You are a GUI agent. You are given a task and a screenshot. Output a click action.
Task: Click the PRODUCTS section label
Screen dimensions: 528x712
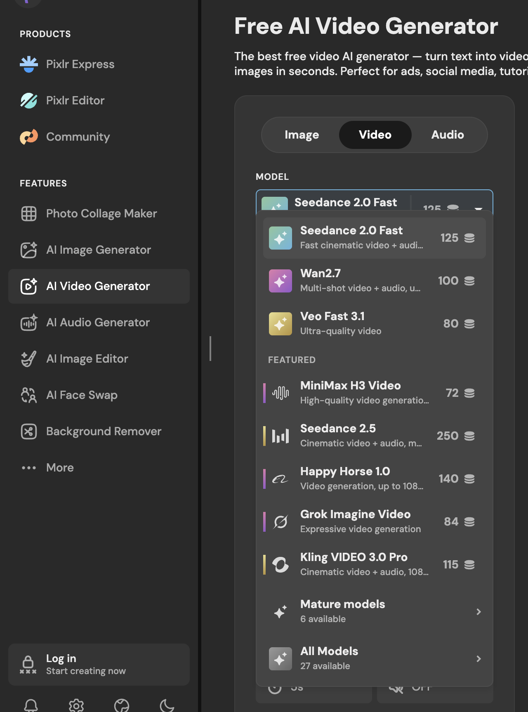(x=45, y=34)
